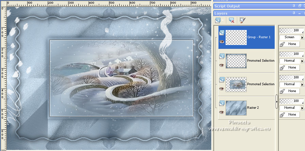Click the layer type icon of Group - Raster 1
Screen dimensions: 305x151
(x=222, y=33)
